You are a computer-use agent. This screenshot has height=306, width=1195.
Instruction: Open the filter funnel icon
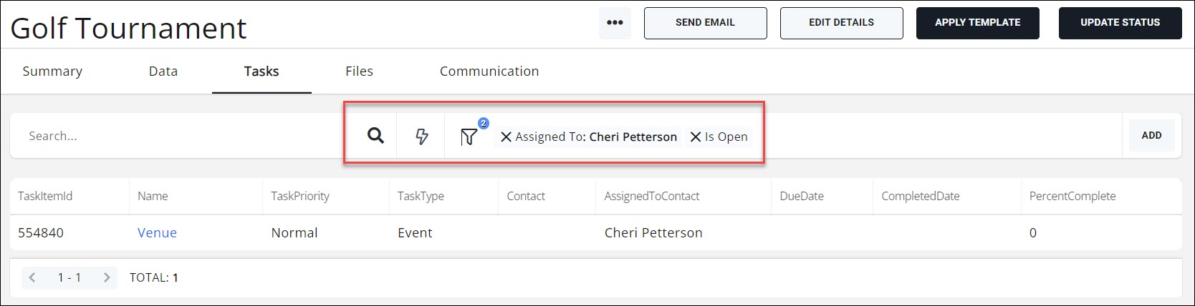pos(469,137)
